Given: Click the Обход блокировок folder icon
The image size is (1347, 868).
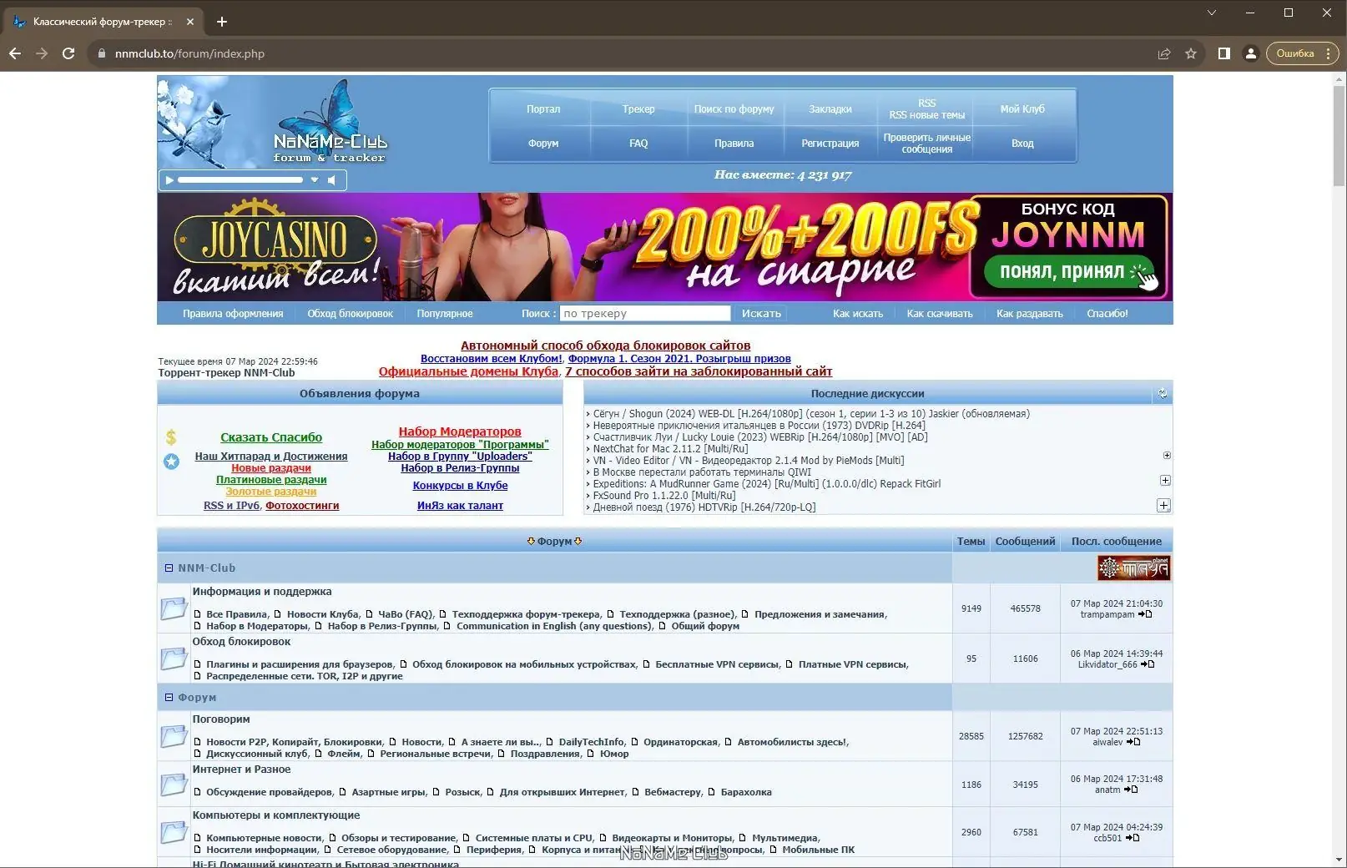Looking at the screenshot, I should click(174, 659).
